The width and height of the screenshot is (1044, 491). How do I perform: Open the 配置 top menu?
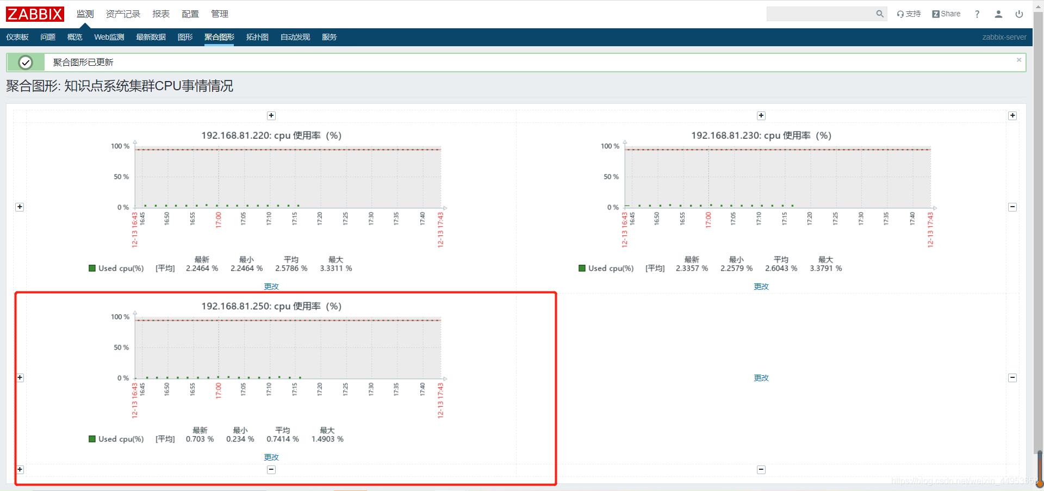(190, 14)
